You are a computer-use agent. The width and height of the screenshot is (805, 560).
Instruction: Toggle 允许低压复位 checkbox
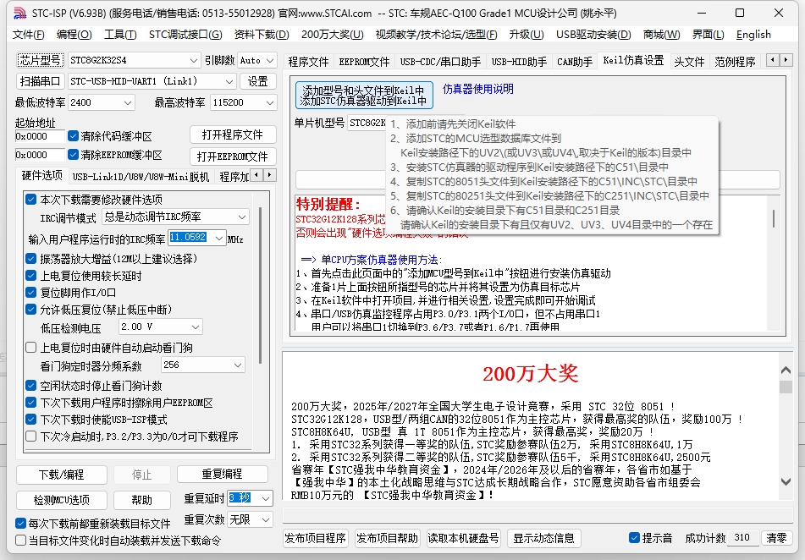click(x=31, y=310)
